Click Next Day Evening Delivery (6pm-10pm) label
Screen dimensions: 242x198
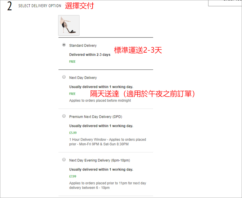pos(100,161)
